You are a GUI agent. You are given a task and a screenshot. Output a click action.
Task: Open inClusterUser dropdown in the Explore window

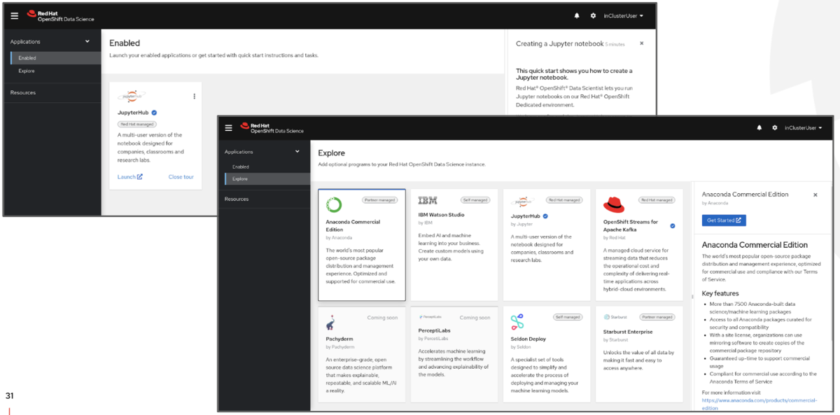click(804, 128)
